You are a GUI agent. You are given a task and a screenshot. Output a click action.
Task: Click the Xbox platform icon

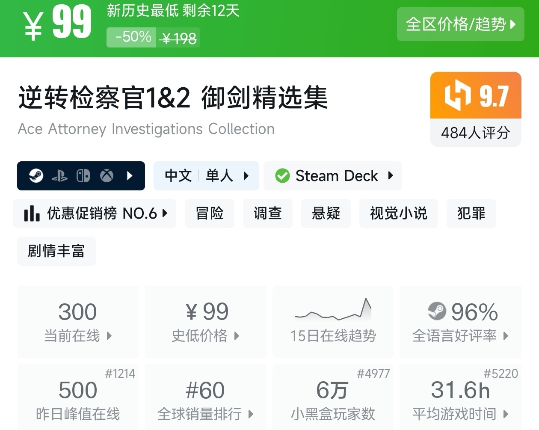(x=107, y=176)
